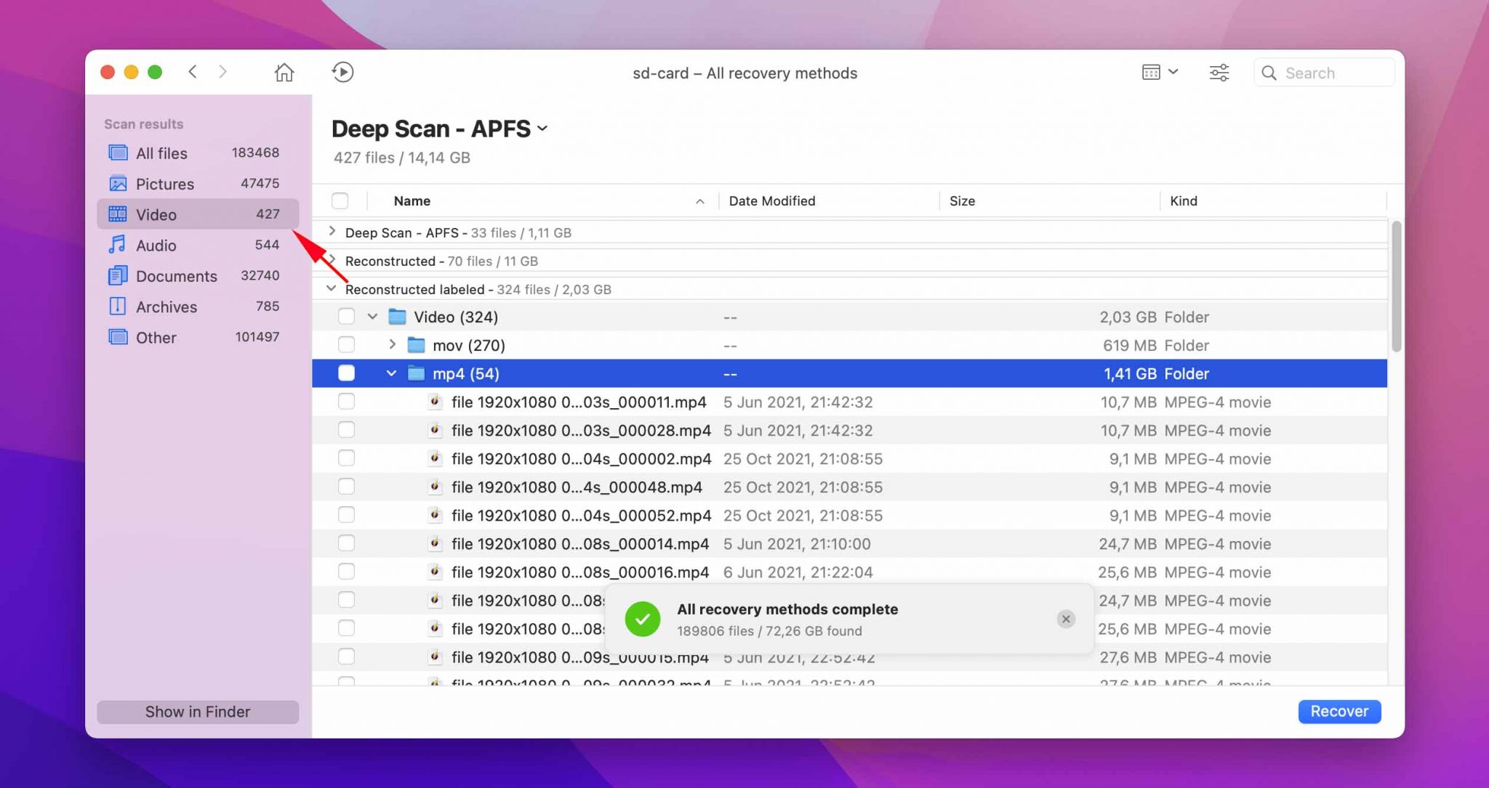Click the mov (270) folder icon
1489x788 pixels.
(416, 345)
